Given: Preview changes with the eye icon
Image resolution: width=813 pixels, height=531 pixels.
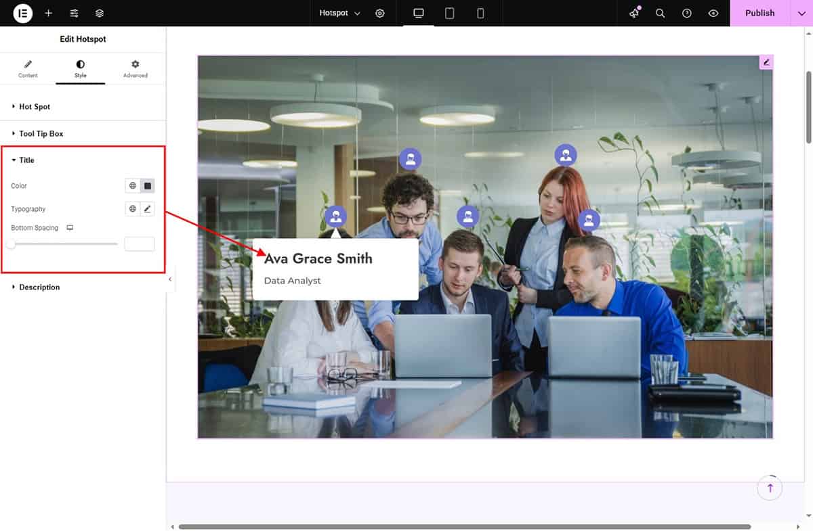Looking at the screenshot, I should click(713, 13).
